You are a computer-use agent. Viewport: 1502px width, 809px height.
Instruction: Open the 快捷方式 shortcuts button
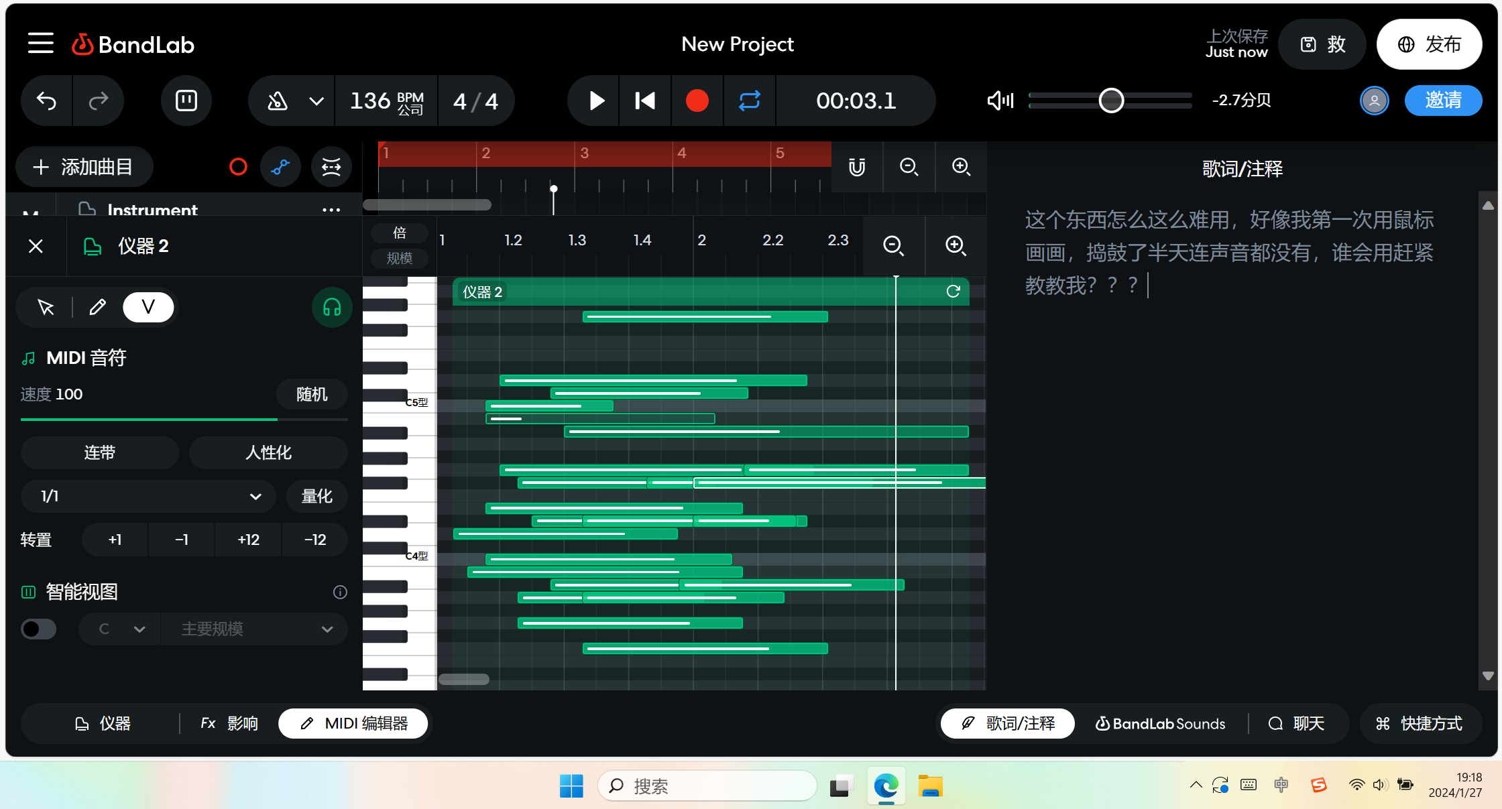(x=1420, y=723)
